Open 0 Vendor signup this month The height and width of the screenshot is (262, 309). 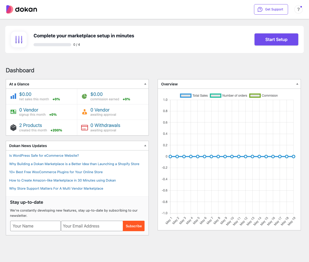coord(29,110)
